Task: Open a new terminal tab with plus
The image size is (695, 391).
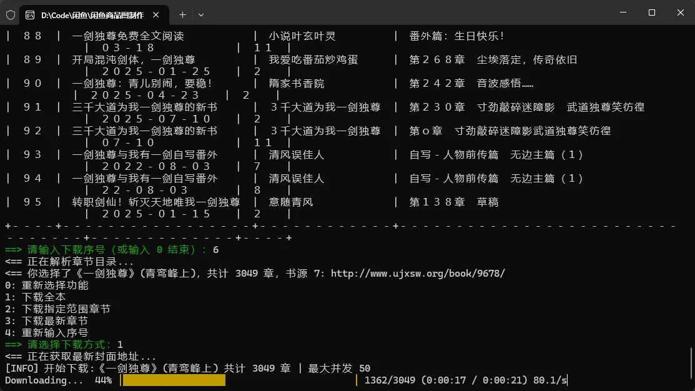Action: 182,15
